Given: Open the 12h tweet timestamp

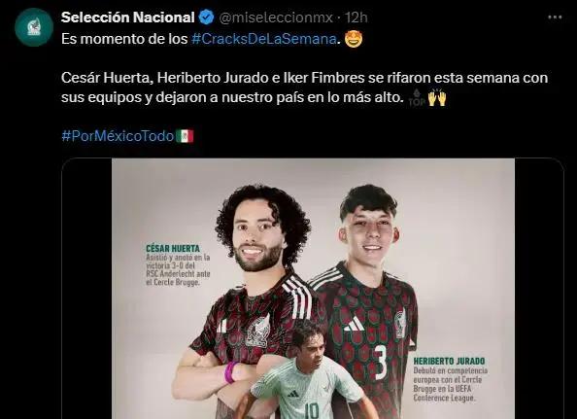Looking at the screenshot, I should tap(356, 17).
